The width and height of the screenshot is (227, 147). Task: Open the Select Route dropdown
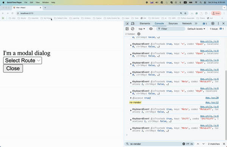tap(23, 61)
